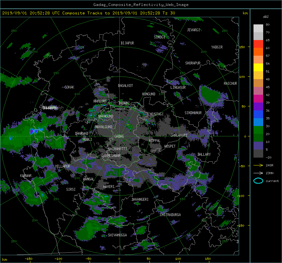Click the UTC Composite Tracks timestamp text

tap(88, 13)
